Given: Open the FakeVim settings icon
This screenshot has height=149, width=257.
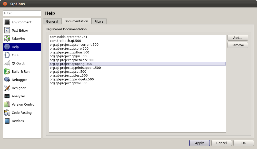Looking at the screenshot, I should [7, 39].
